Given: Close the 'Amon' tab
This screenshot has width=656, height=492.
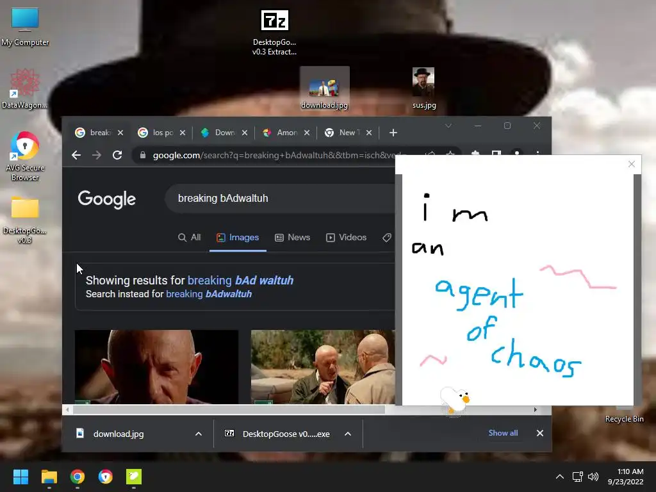Looking at the screenshot, I should point(307,133).
